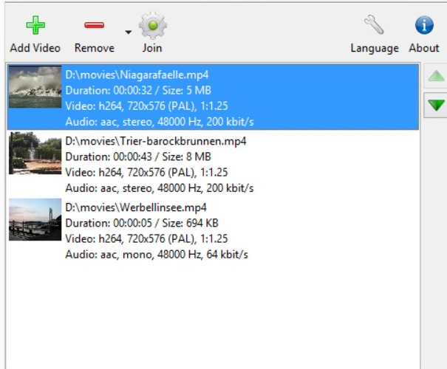Viewport: 447px width, 369px height.
Task: Select the Werbellinsee.mp4 lake thumbnail
Action: tap(35, 219)
